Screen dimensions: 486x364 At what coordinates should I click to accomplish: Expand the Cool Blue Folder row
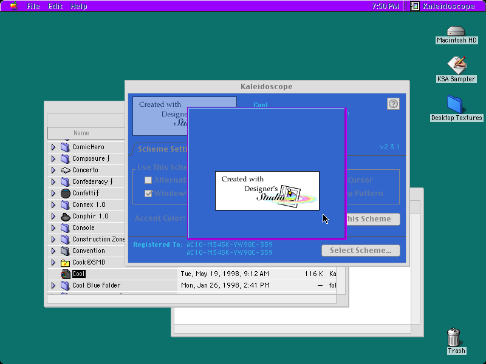[53, 285]
